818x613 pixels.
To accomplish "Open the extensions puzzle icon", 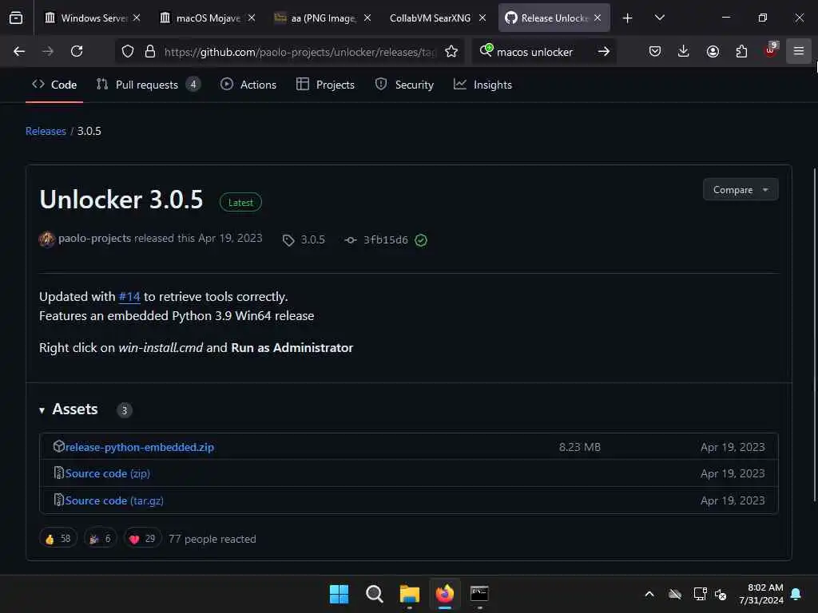I will [741, 51].
